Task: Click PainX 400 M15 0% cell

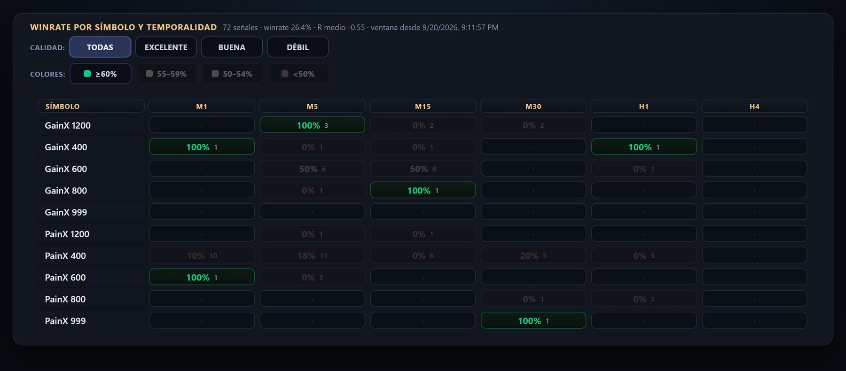Action: (423, 255)
